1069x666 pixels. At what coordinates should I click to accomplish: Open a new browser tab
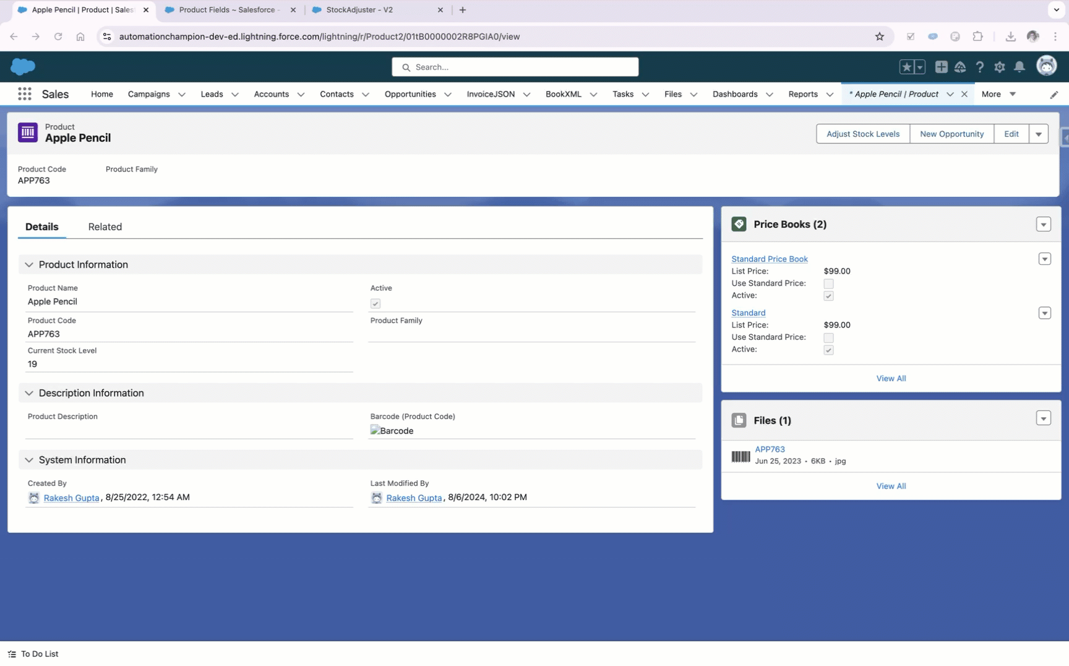coord(463,10)
